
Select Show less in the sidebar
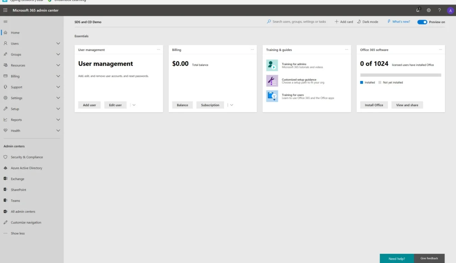pyautogui.click(x=18, y=233)
